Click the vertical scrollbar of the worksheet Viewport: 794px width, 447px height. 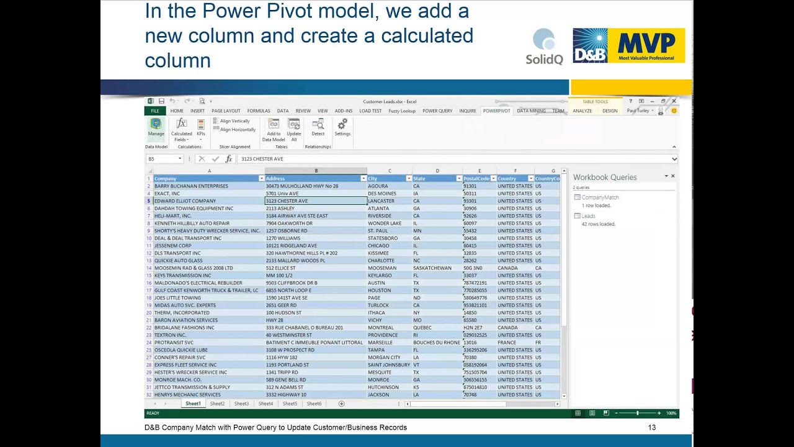click(564, 283)
